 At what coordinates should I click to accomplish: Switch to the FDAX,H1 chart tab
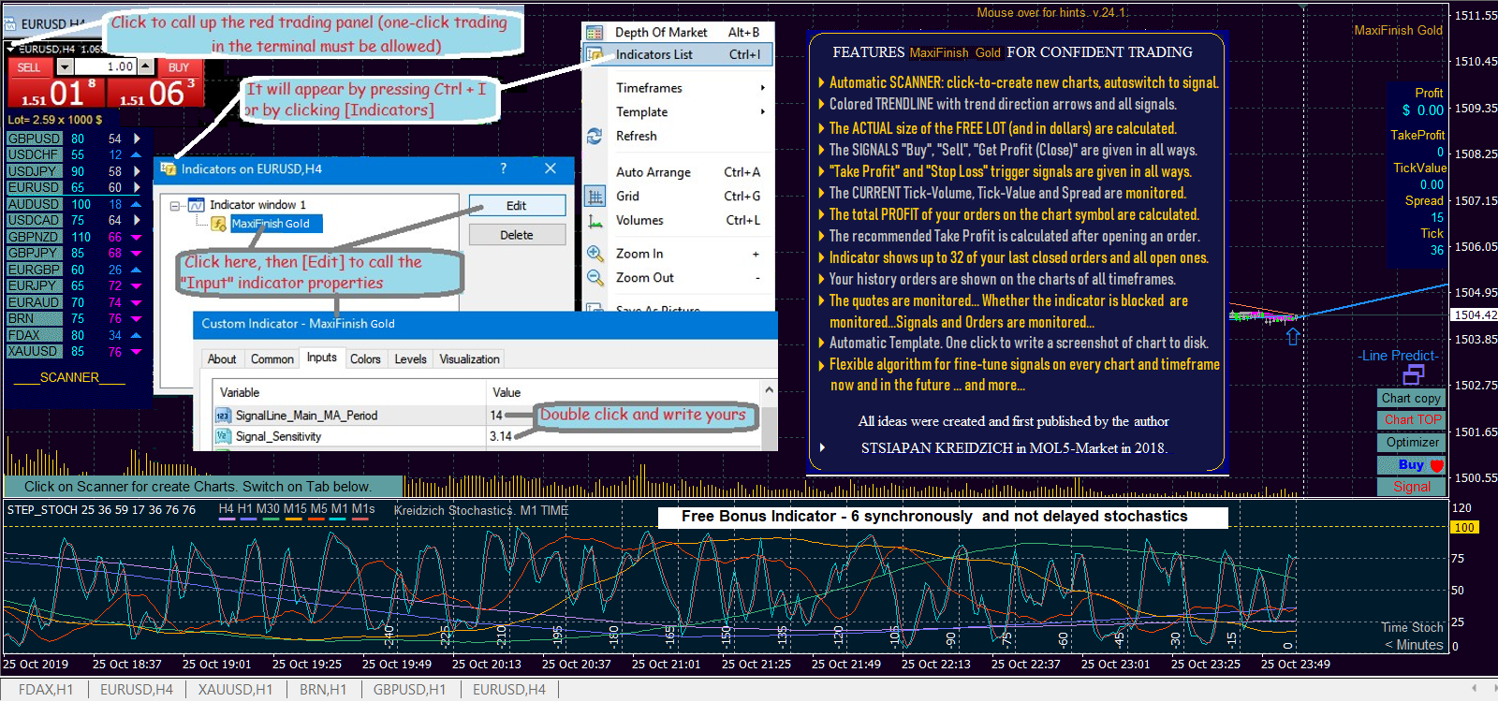click(x=46, y=690)
